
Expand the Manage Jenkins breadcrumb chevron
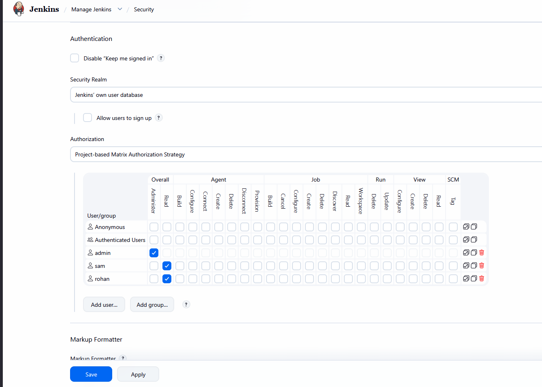click(120, 9)
